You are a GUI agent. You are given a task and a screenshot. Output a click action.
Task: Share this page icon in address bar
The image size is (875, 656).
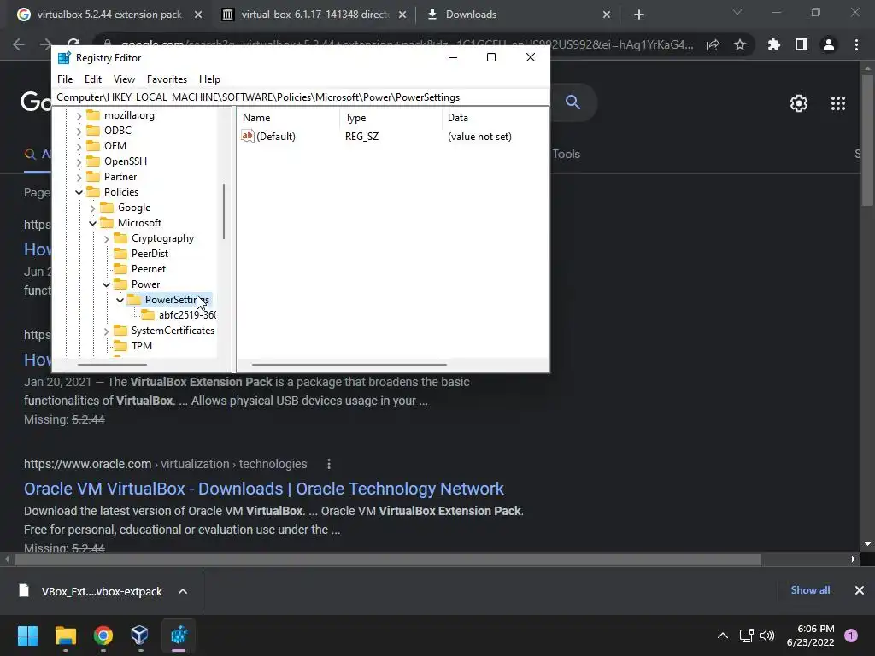(x=713, y=44)
